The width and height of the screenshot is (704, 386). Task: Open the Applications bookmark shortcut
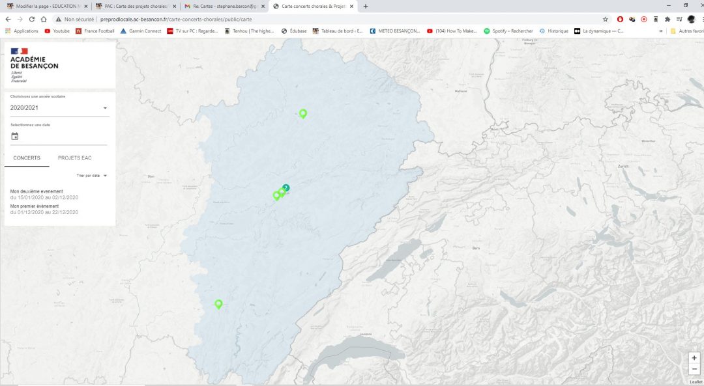[x=22, y=31]
